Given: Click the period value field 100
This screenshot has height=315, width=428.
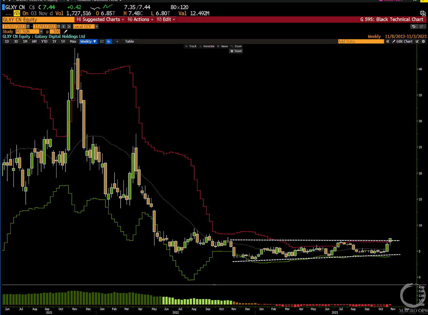Looking at the screenshot, I should point(55,31).
